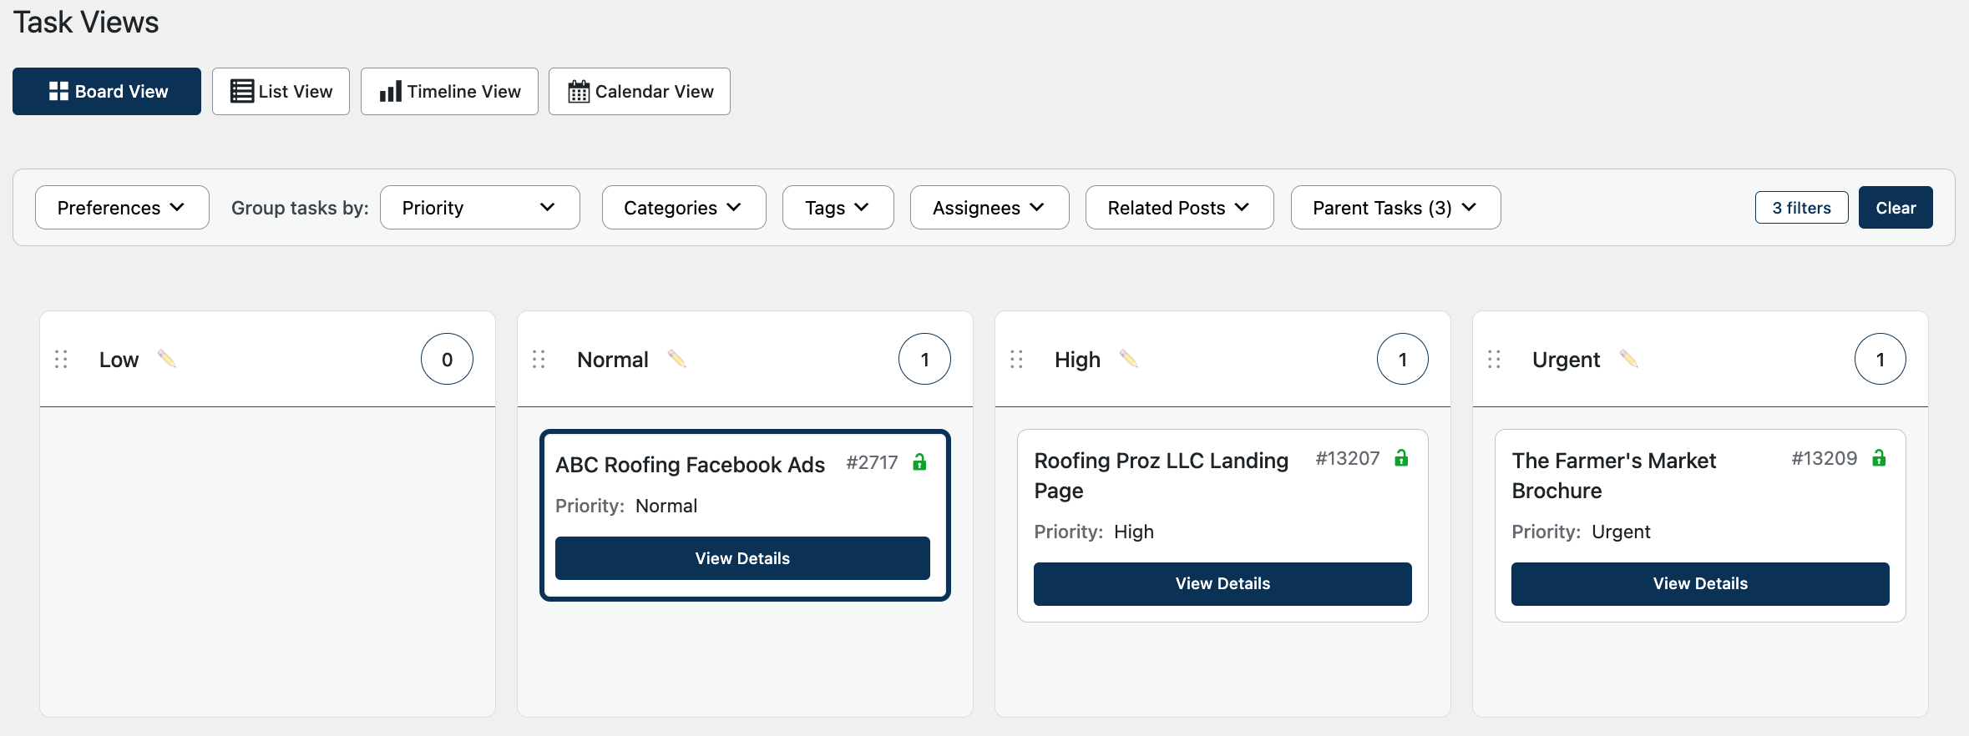1969x736 pixels.
Task: Expand the Categories filter
Action: point(684,207)
